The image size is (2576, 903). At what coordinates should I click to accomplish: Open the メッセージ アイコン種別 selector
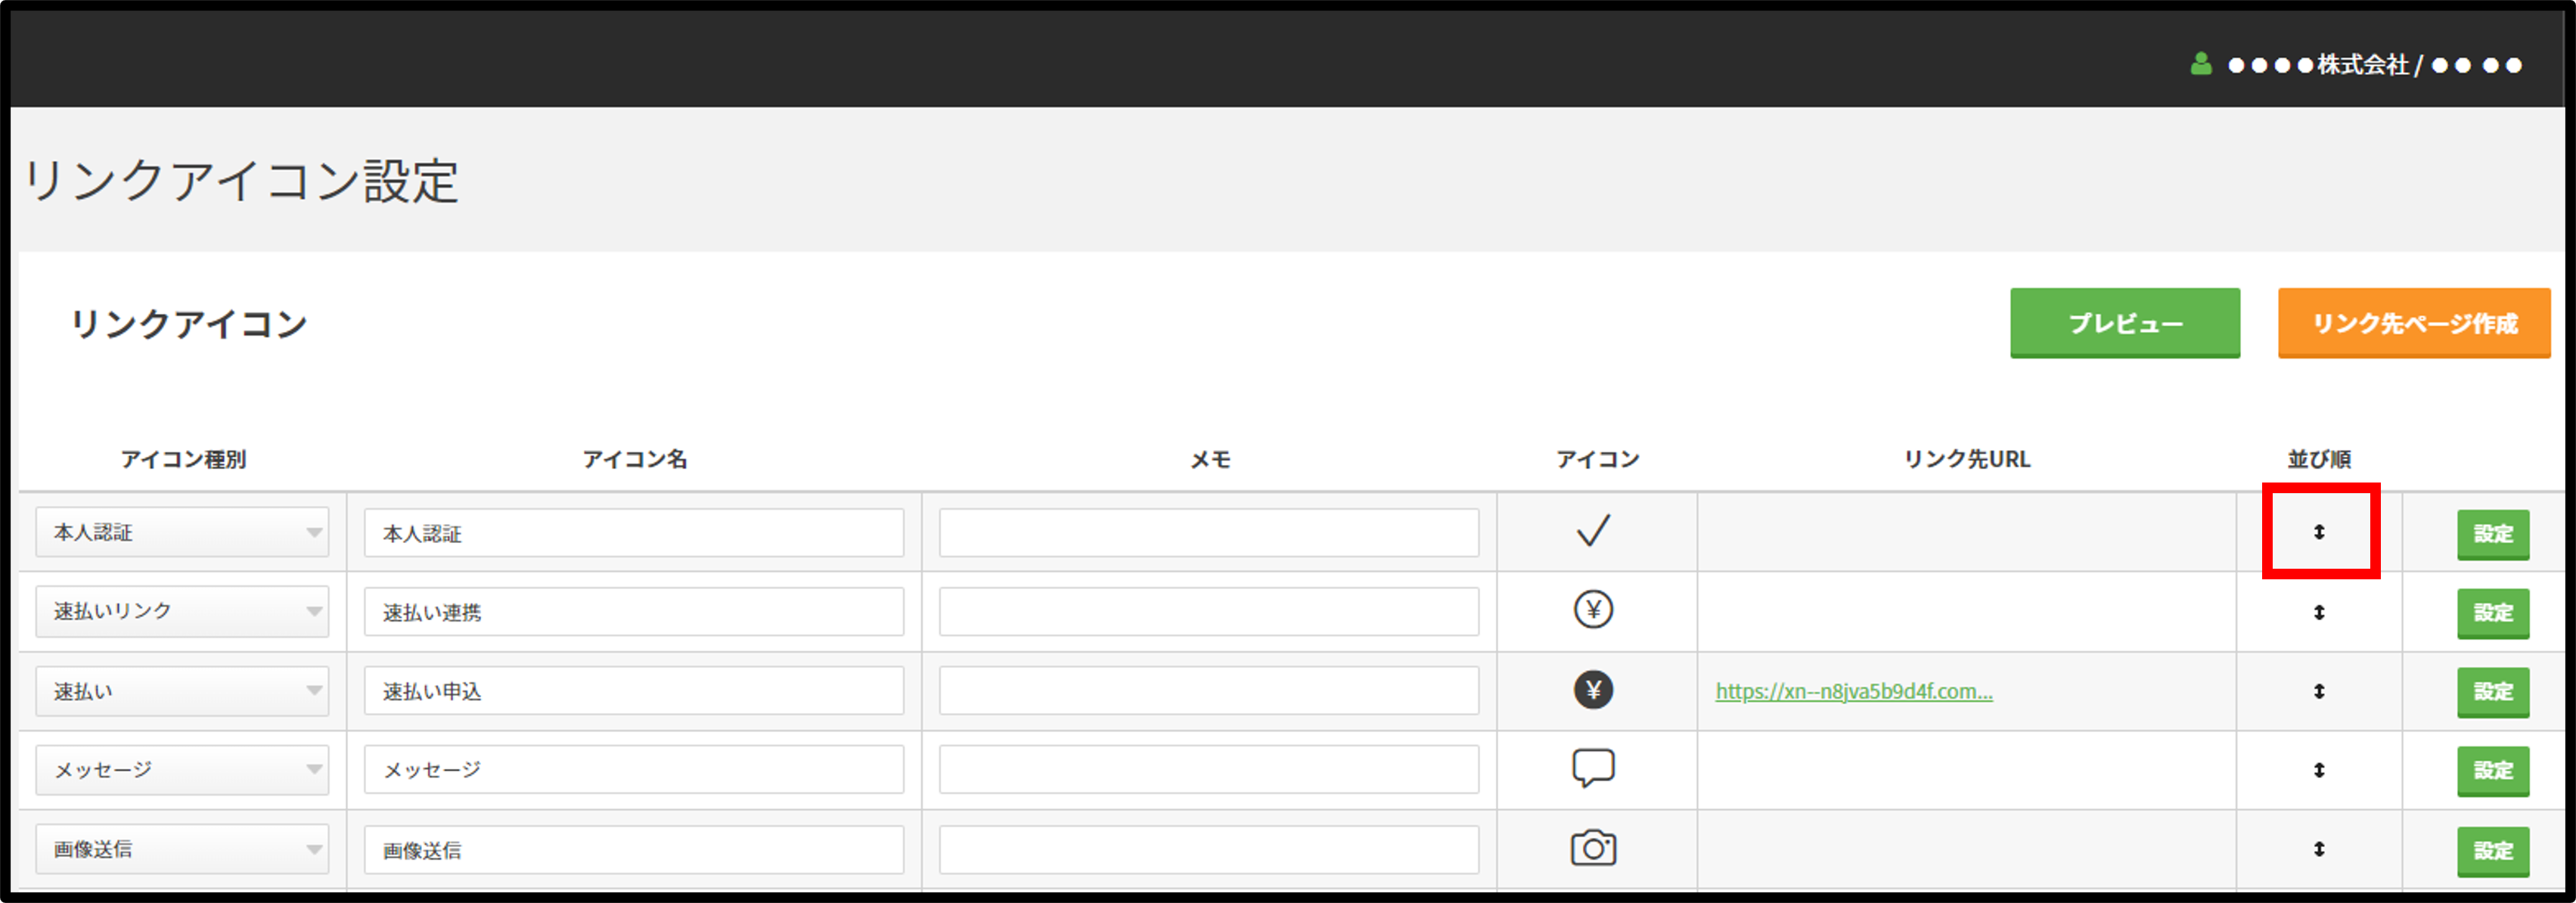183,769
